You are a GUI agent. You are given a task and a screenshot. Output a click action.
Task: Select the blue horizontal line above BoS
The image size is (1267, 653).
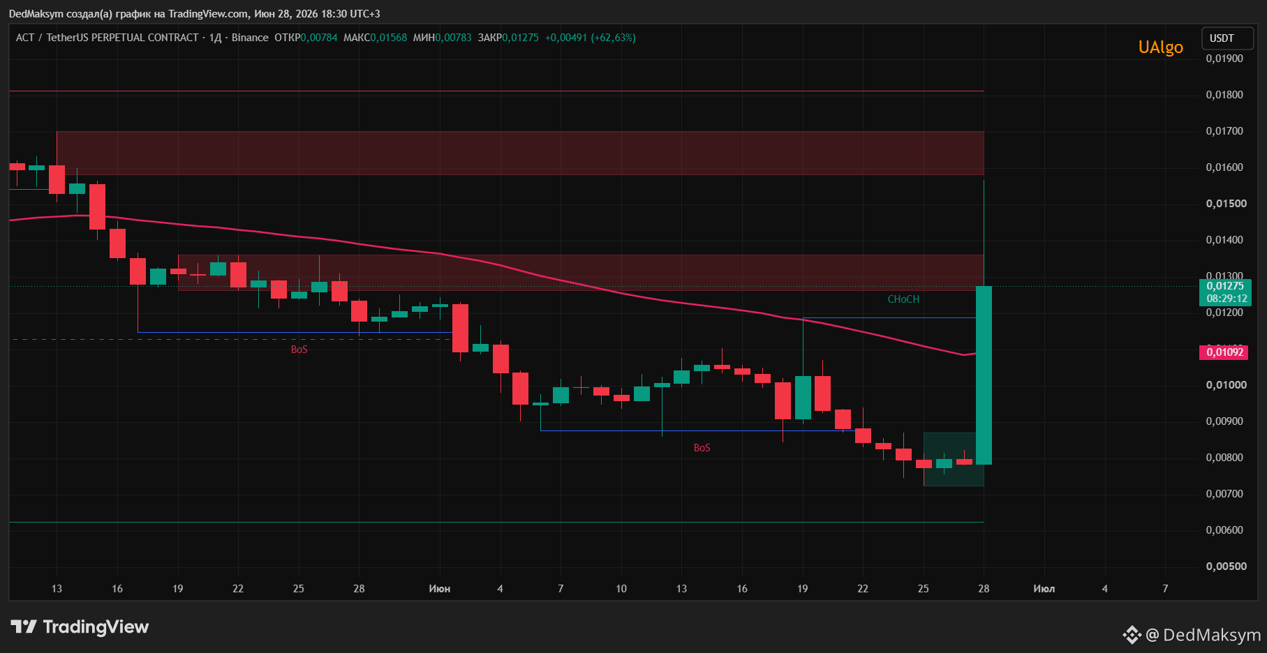(295, 332)
